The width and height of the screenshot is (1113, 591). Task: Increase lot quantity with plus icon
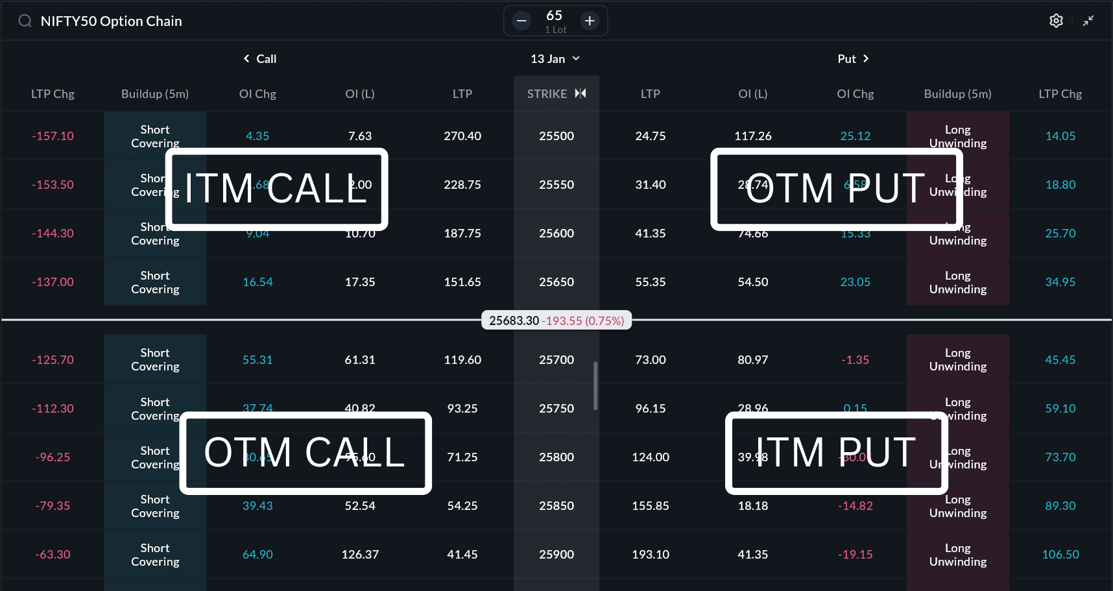pos(590,20)
